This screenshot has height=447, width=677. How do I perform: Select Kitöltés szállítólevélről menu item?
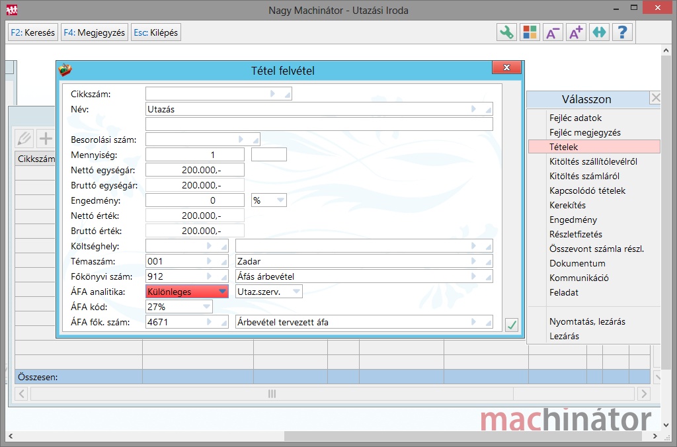(x=594, y=161)
